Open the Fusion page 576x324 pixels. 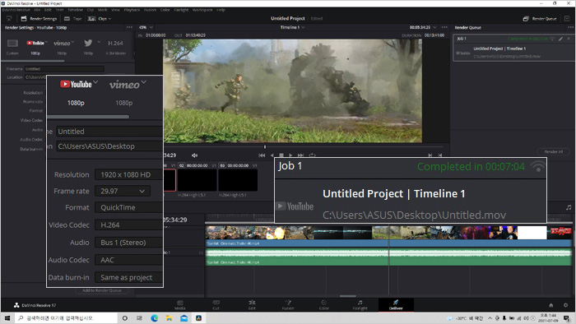(x=288, y=304)
